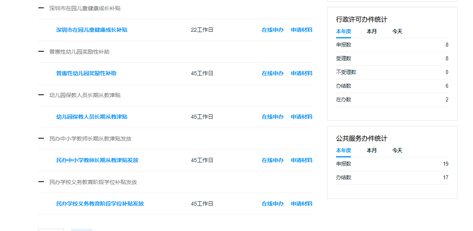Select 本年度 tab in 公共服务办件统计
This screenshot has width=473, height=231.
(x=344, y=150)
